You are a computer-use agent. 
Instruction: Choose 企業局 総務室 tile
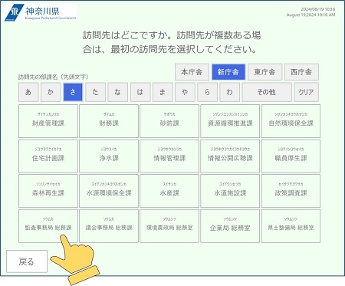pos(230,226)
